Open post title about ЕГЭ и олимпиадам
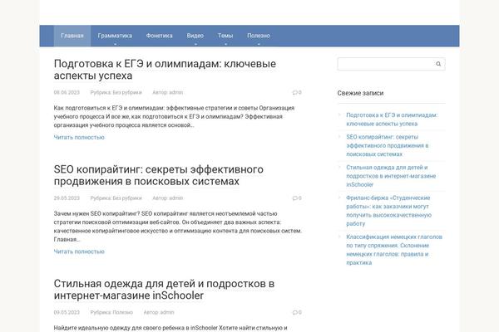499x332 pixels. pos(165,70)
